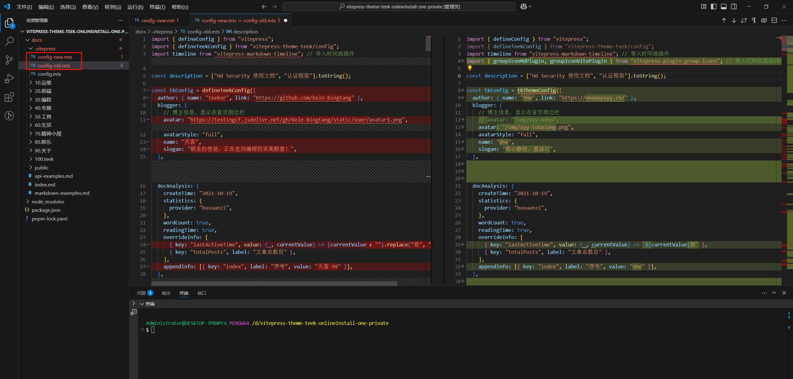This screenshot has height=379, width=793.
Task: Switch to the 问题 panel tab
Action: click(x=145, y=293)
